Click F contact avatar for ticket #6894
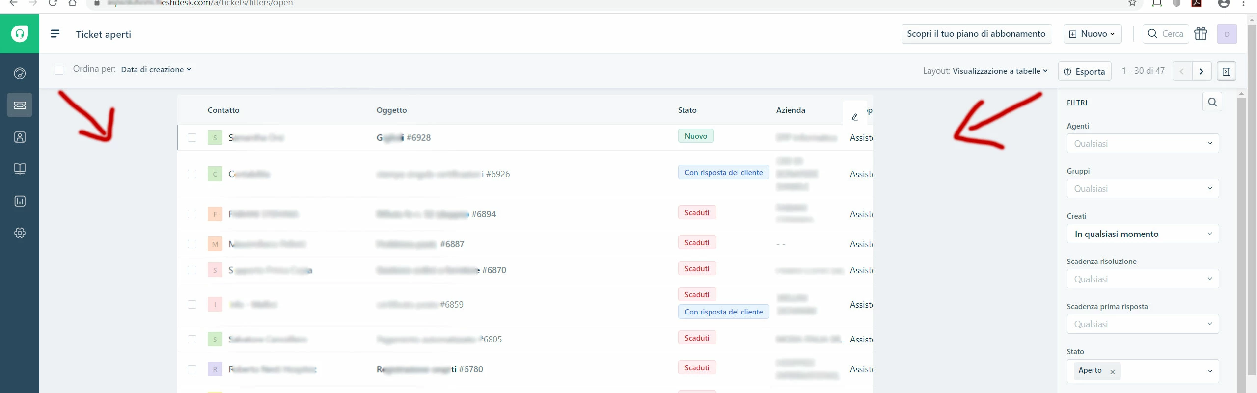The height and width of the screenshot is (393, 1257). click(215, 214)
